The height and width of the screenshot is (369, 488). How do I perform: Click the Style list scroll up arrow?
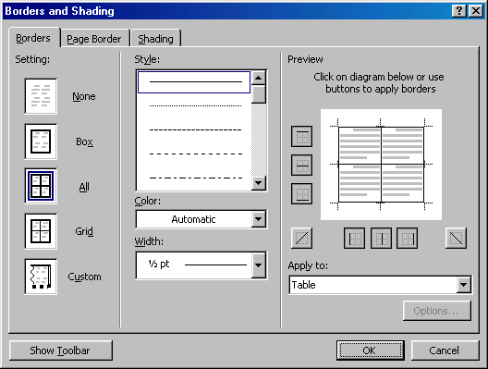coord(258,78)
